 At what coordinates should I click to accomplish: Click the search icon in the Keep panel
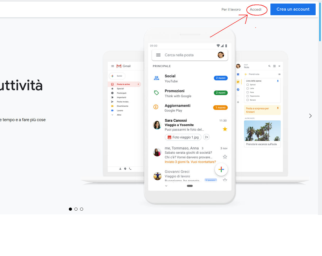point(269,66)
